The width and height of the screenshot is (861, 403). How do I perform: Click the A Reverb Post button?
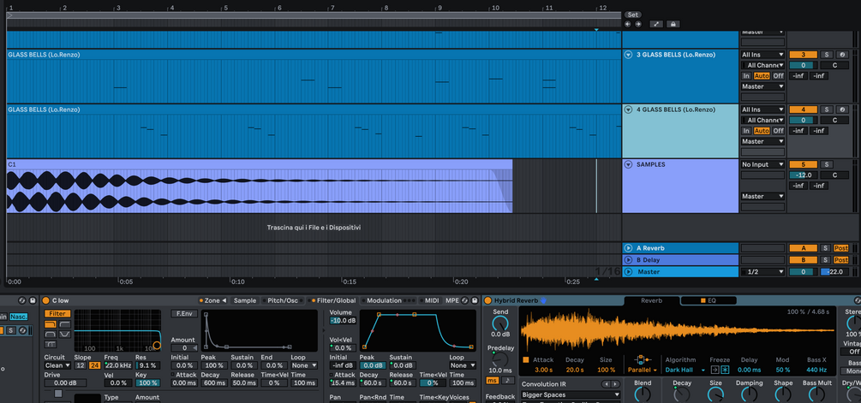pos(841,248)
